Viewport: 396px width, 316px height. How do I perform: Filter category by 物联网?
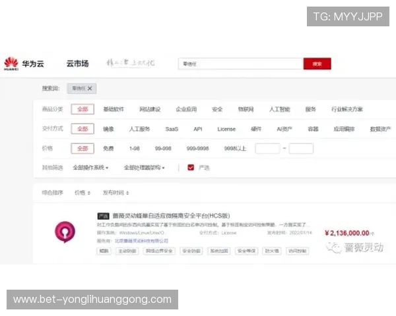[x=246, y=109]
